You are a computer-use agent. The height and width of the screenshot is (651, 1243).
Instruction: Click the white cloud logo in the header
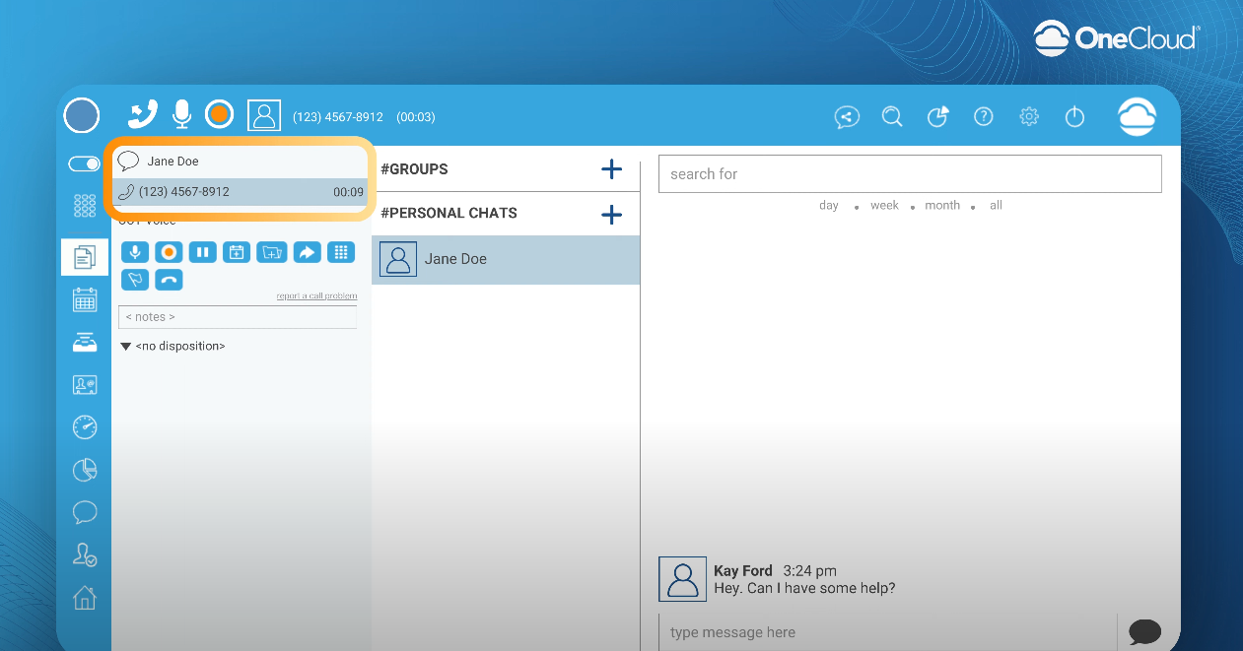click(x=1137, y=116)
